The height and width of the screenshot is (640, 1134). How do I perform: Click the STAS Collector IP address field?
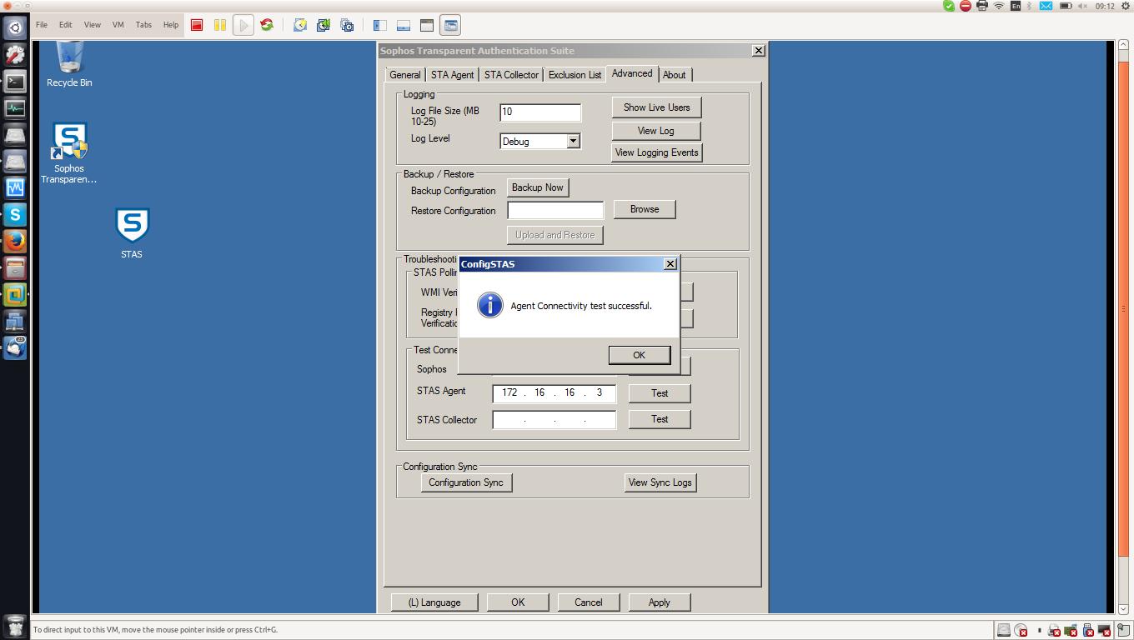(x=554, y=420)
